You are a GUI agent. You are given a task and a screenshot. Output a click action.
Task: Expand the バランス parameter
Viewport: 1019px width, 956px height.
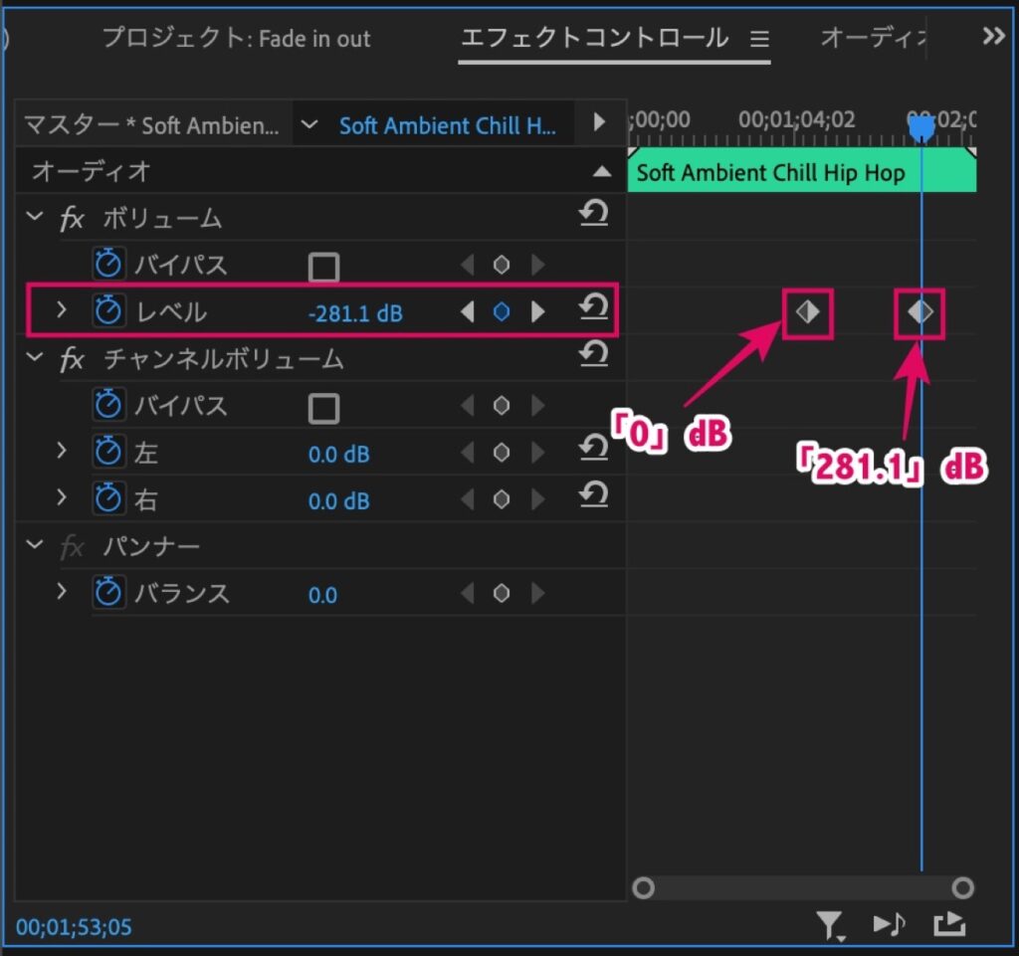click(x=62, y=591)
